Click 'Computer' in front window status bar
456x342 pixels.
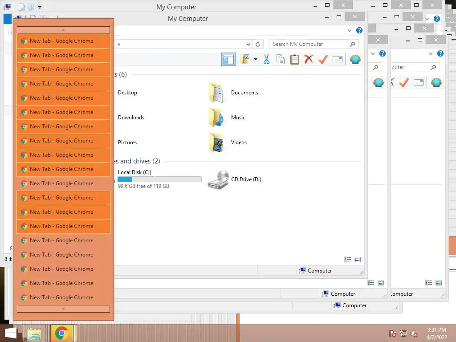tap(320, 271)
